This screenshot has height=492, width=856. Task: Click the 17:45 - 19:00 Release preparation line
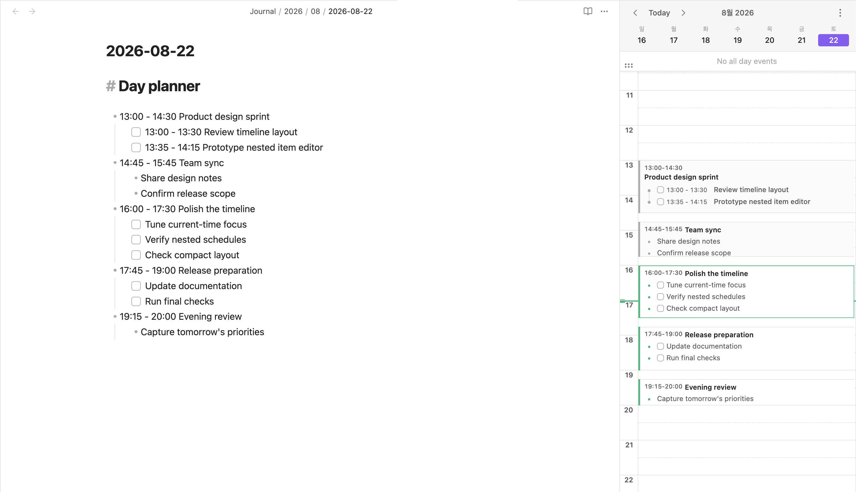coord(191,271)
